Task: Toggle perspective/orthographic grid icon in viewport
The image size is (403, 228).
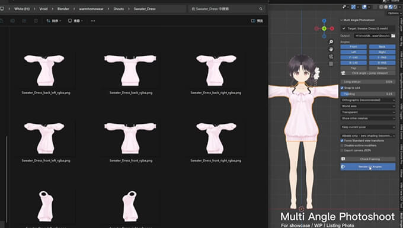Action: [x=331, y=64]
